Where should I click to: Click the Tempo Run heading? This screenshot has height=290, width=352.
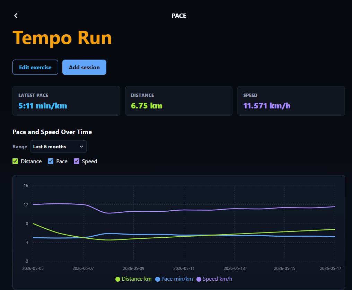click(62, 38)
